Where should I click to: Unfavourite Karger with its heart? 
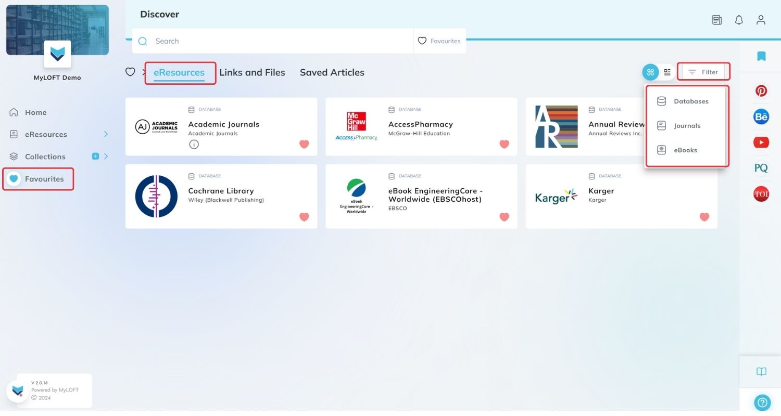pos(704,217)
